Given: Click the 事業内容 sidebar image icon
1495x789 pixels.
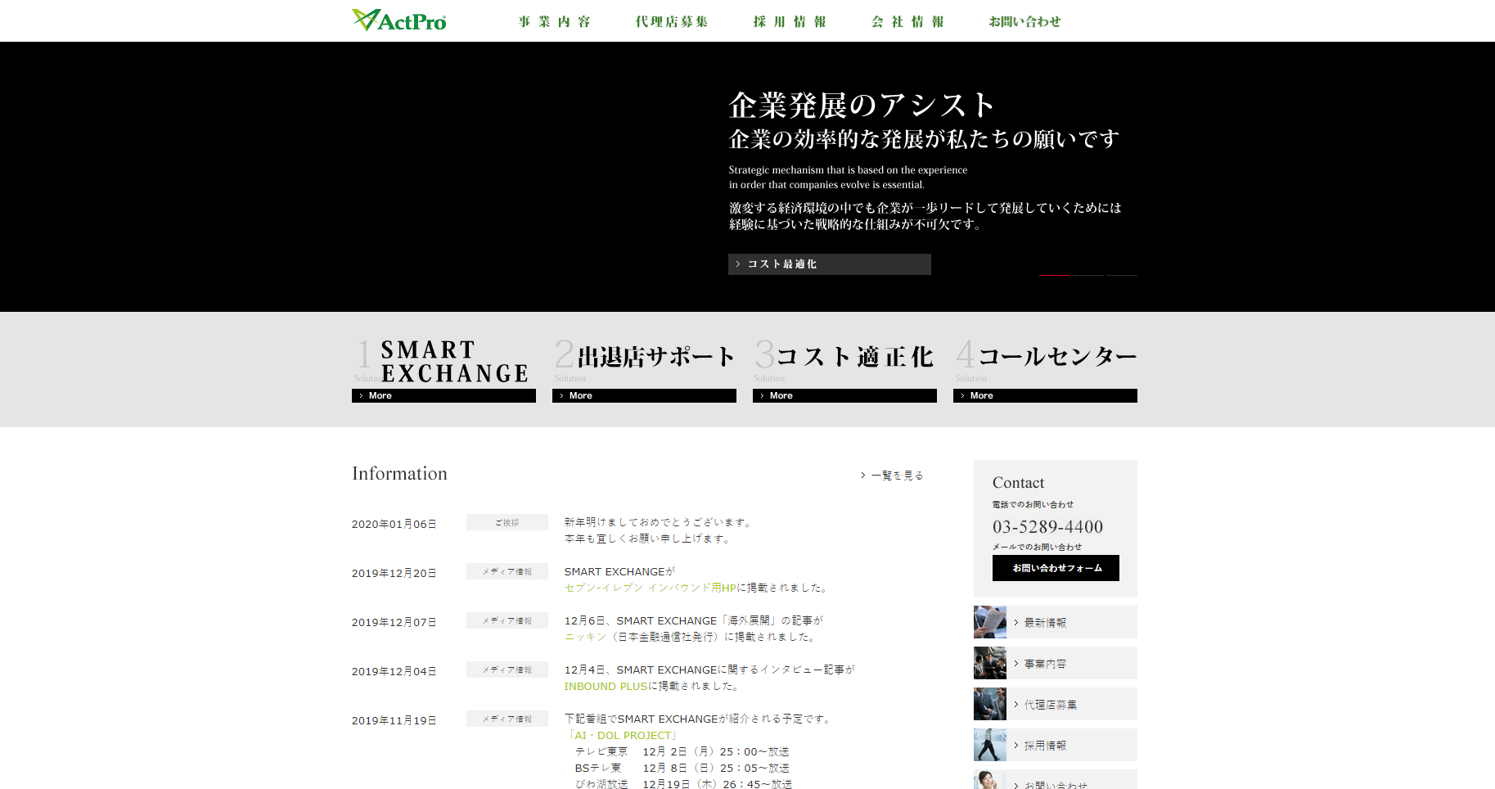Looking at the screenshot, I should [x=989, y=663].
